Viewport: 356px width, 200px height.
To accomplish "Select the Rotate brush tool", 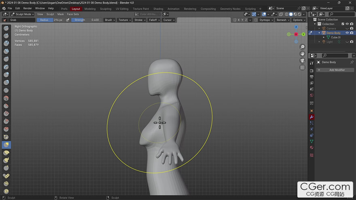I will pos(6,191).
